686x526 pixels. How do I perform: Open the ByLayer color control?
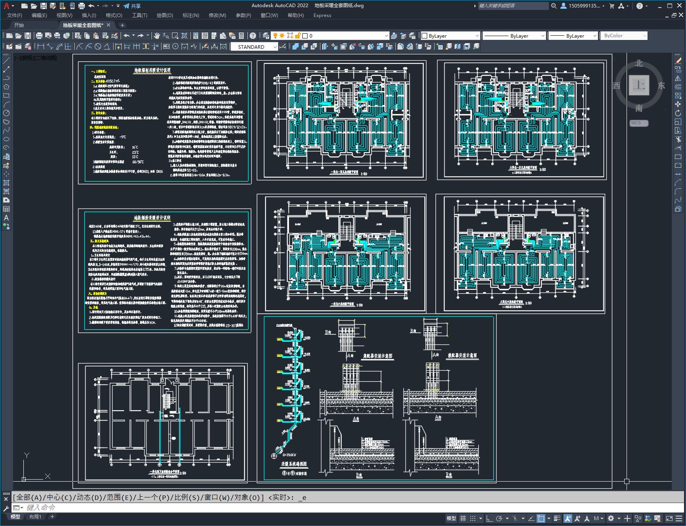pos(450,36)
